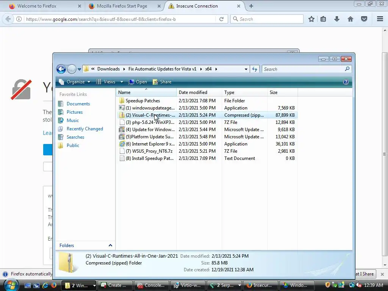Bookmark this page star icon
This screenshot has height=291, width=388.
(311, 19)
